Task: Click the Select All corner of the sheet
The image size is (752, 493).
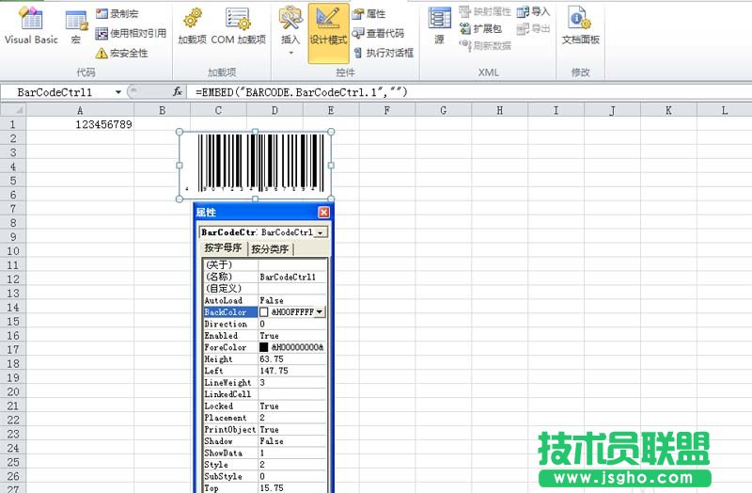Action: pos(13,110)
